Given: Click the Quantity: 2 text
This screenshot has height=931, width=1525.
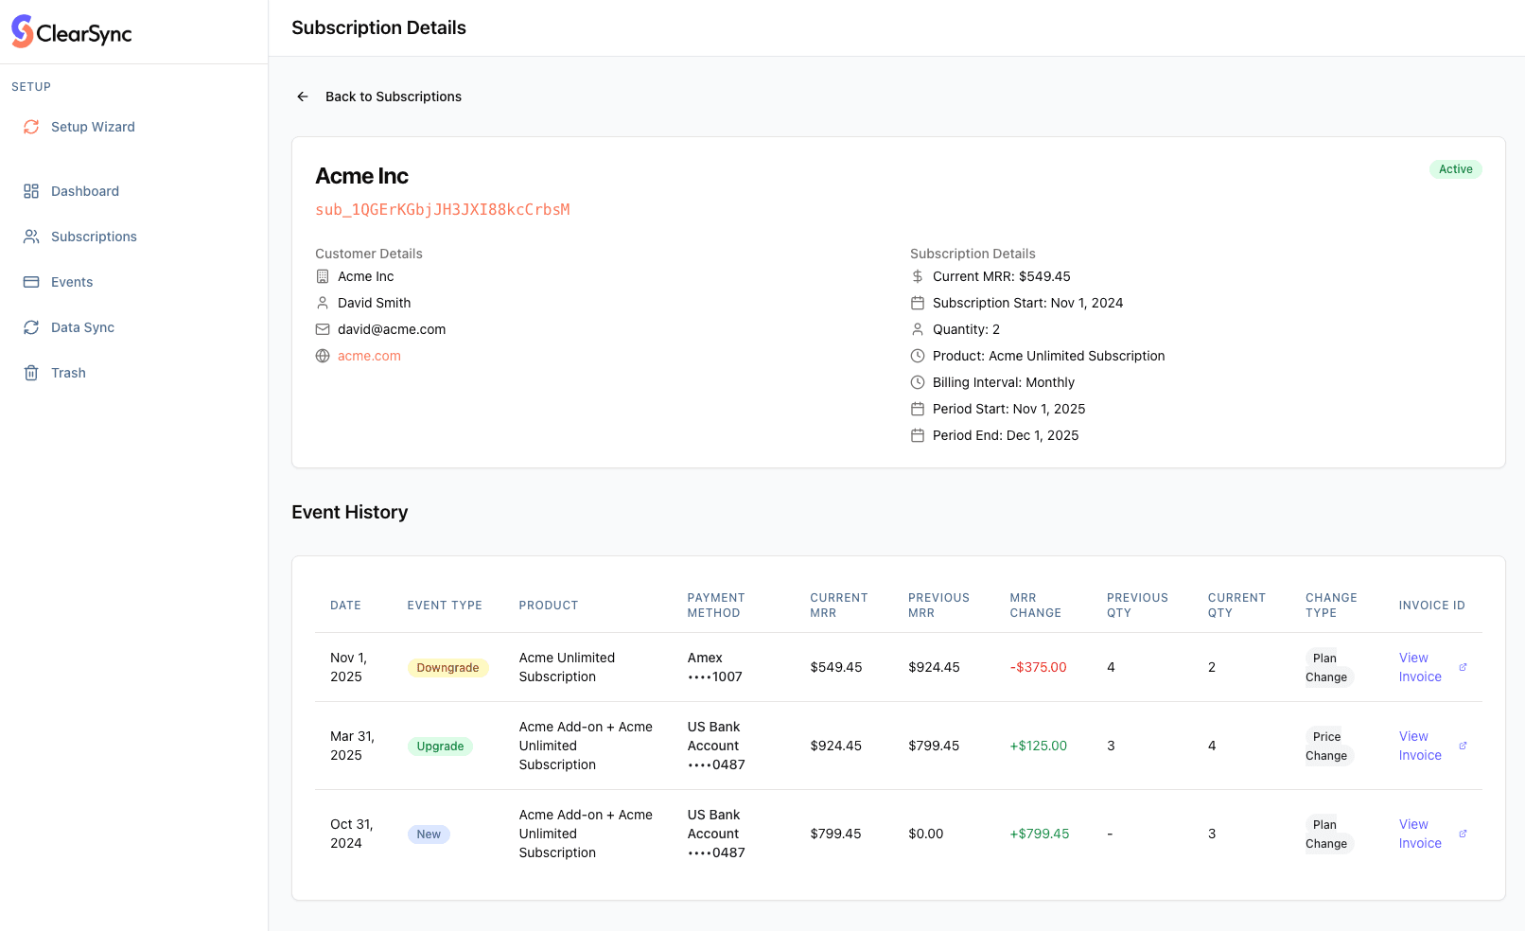Looking at the screenshot, I should [x=966, y=329].
